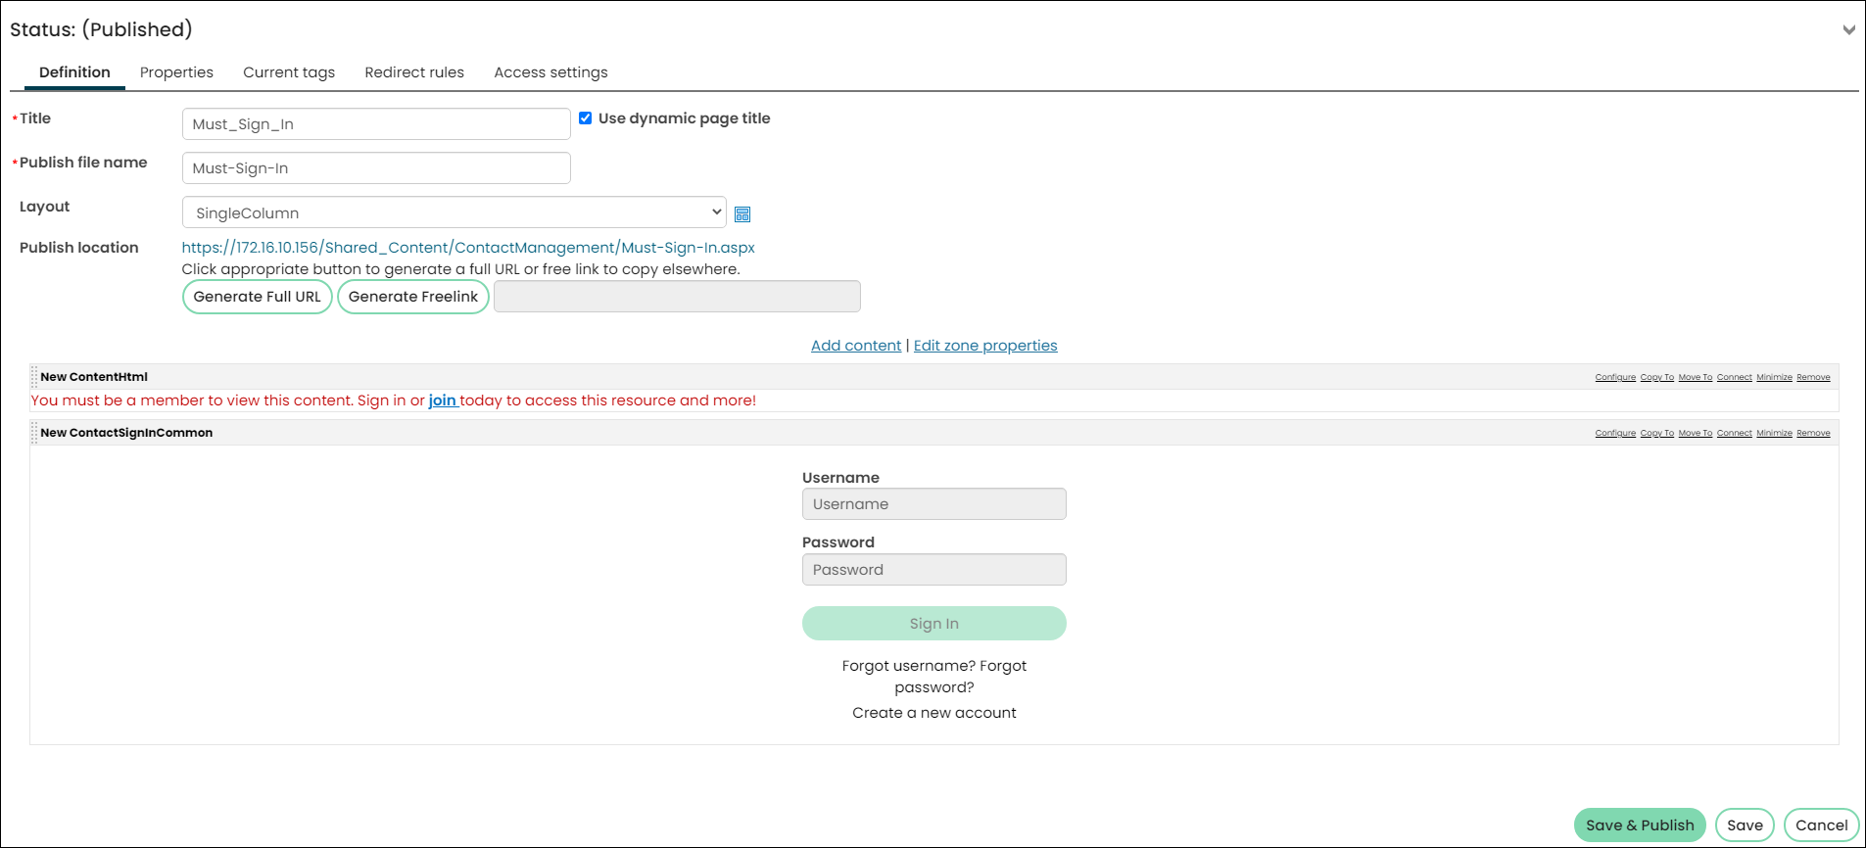Switch to the Properties tab
Viewport: 1866px width, 848px height.
point(176,72)
